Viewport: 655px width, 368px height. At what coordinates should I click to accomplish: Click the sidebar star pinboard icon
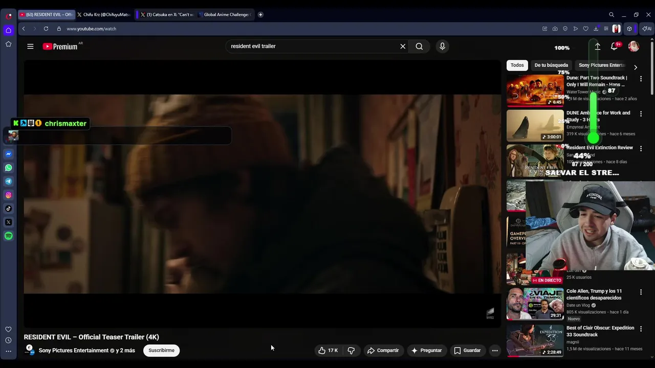click(x=9, y=44)
